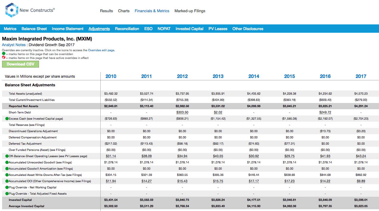This screenshot has height=211, width=379.
Task: Click the Download CSV button
Action: [x=21, y=64]
